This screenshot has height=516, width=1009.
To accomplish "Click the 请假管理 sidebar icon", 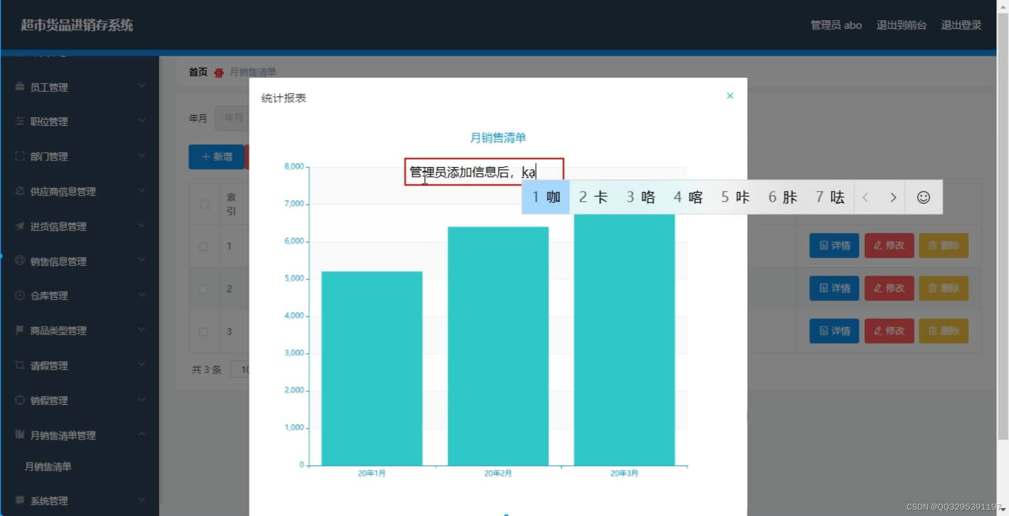I will [x=20, y=365].
